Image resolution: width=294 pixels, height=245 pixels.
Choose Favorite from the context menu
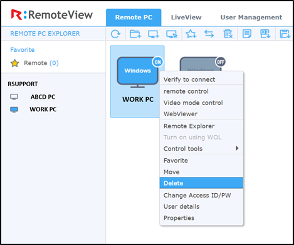pos(201,161)
